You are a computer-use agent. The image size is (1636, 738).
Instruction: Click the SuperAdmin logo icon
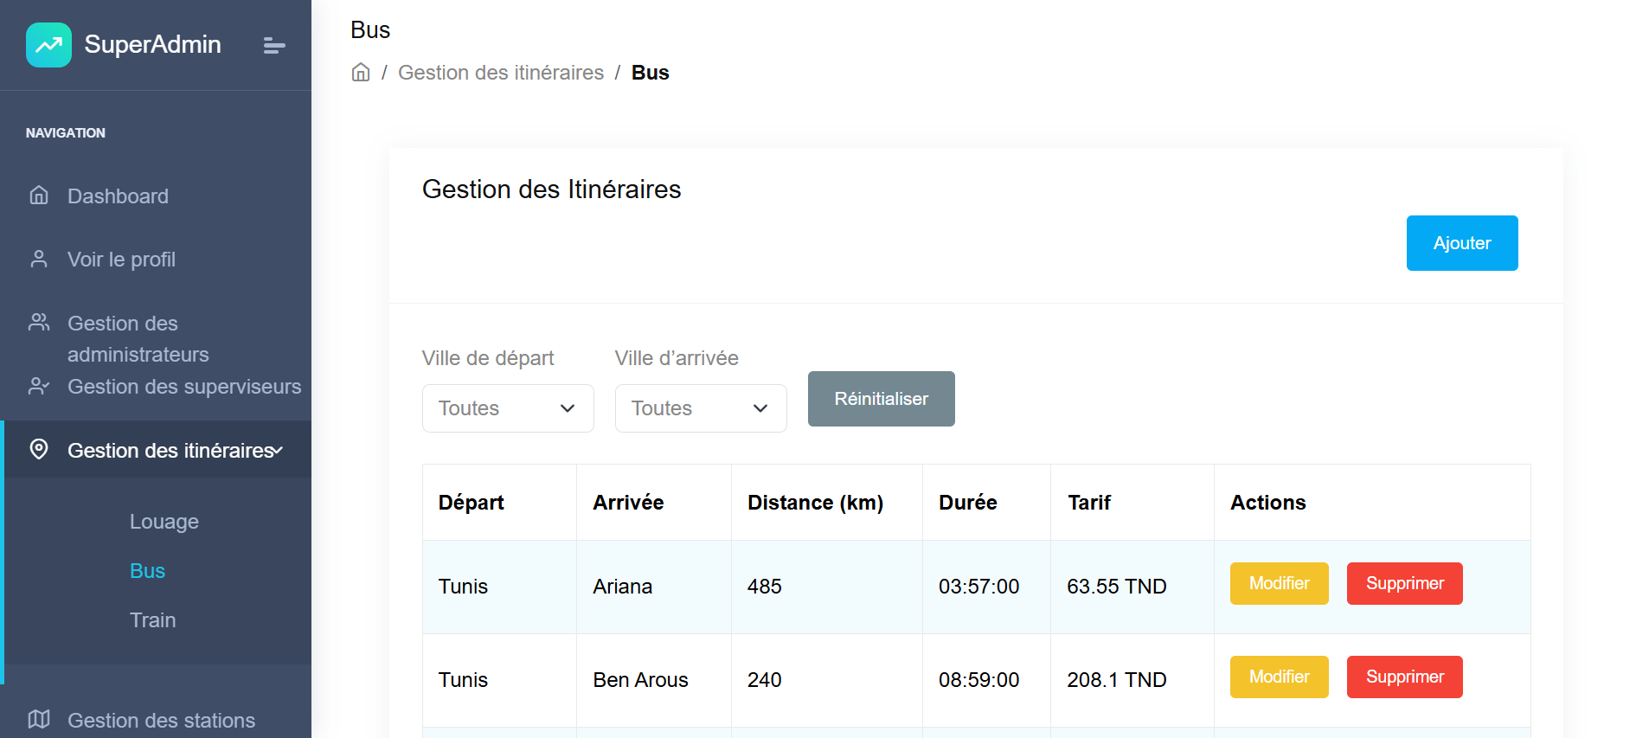pyautogui.click(x=49, y=45)
